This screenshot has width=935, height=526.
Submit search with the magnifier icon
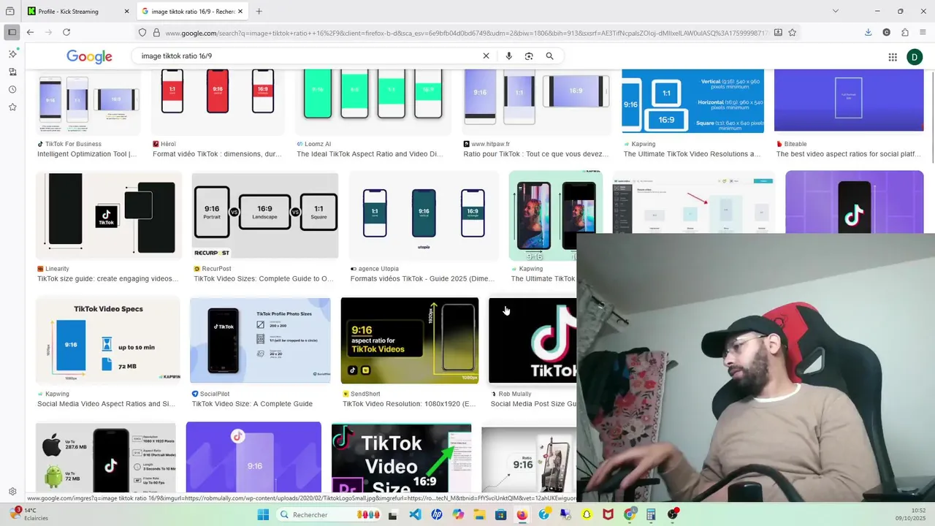(549, 56)
